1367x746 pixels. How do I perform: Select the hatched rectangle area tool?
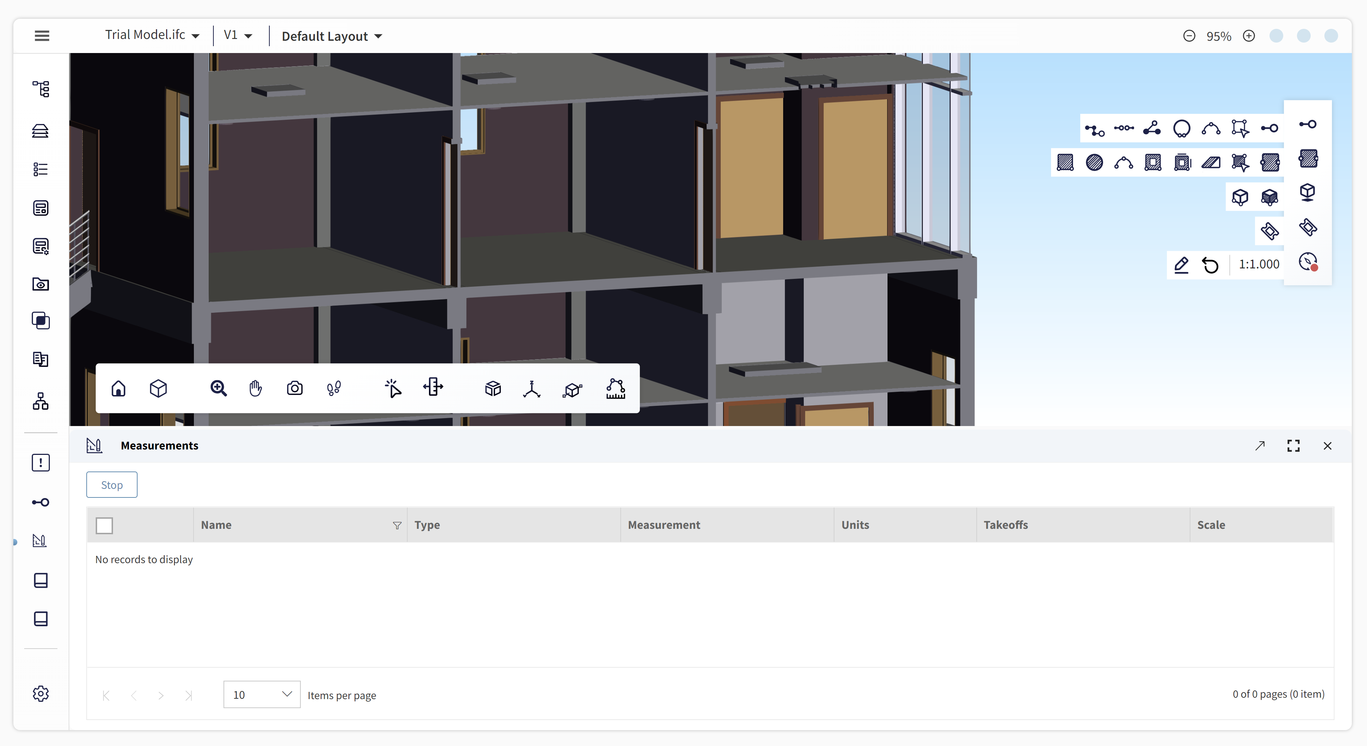(x=1065, y=162)
